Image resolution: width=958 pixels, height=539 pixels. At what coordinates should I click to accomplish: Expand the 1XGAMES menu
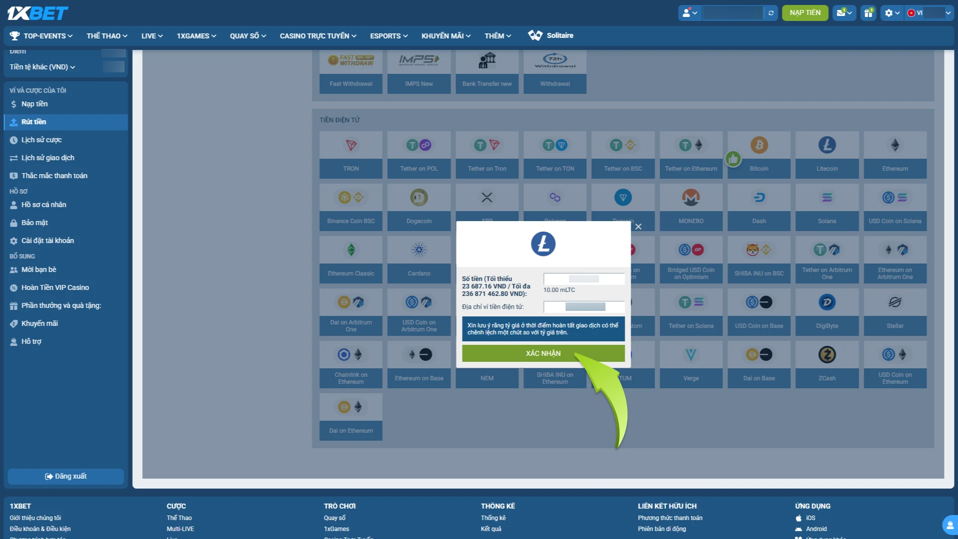196,36
